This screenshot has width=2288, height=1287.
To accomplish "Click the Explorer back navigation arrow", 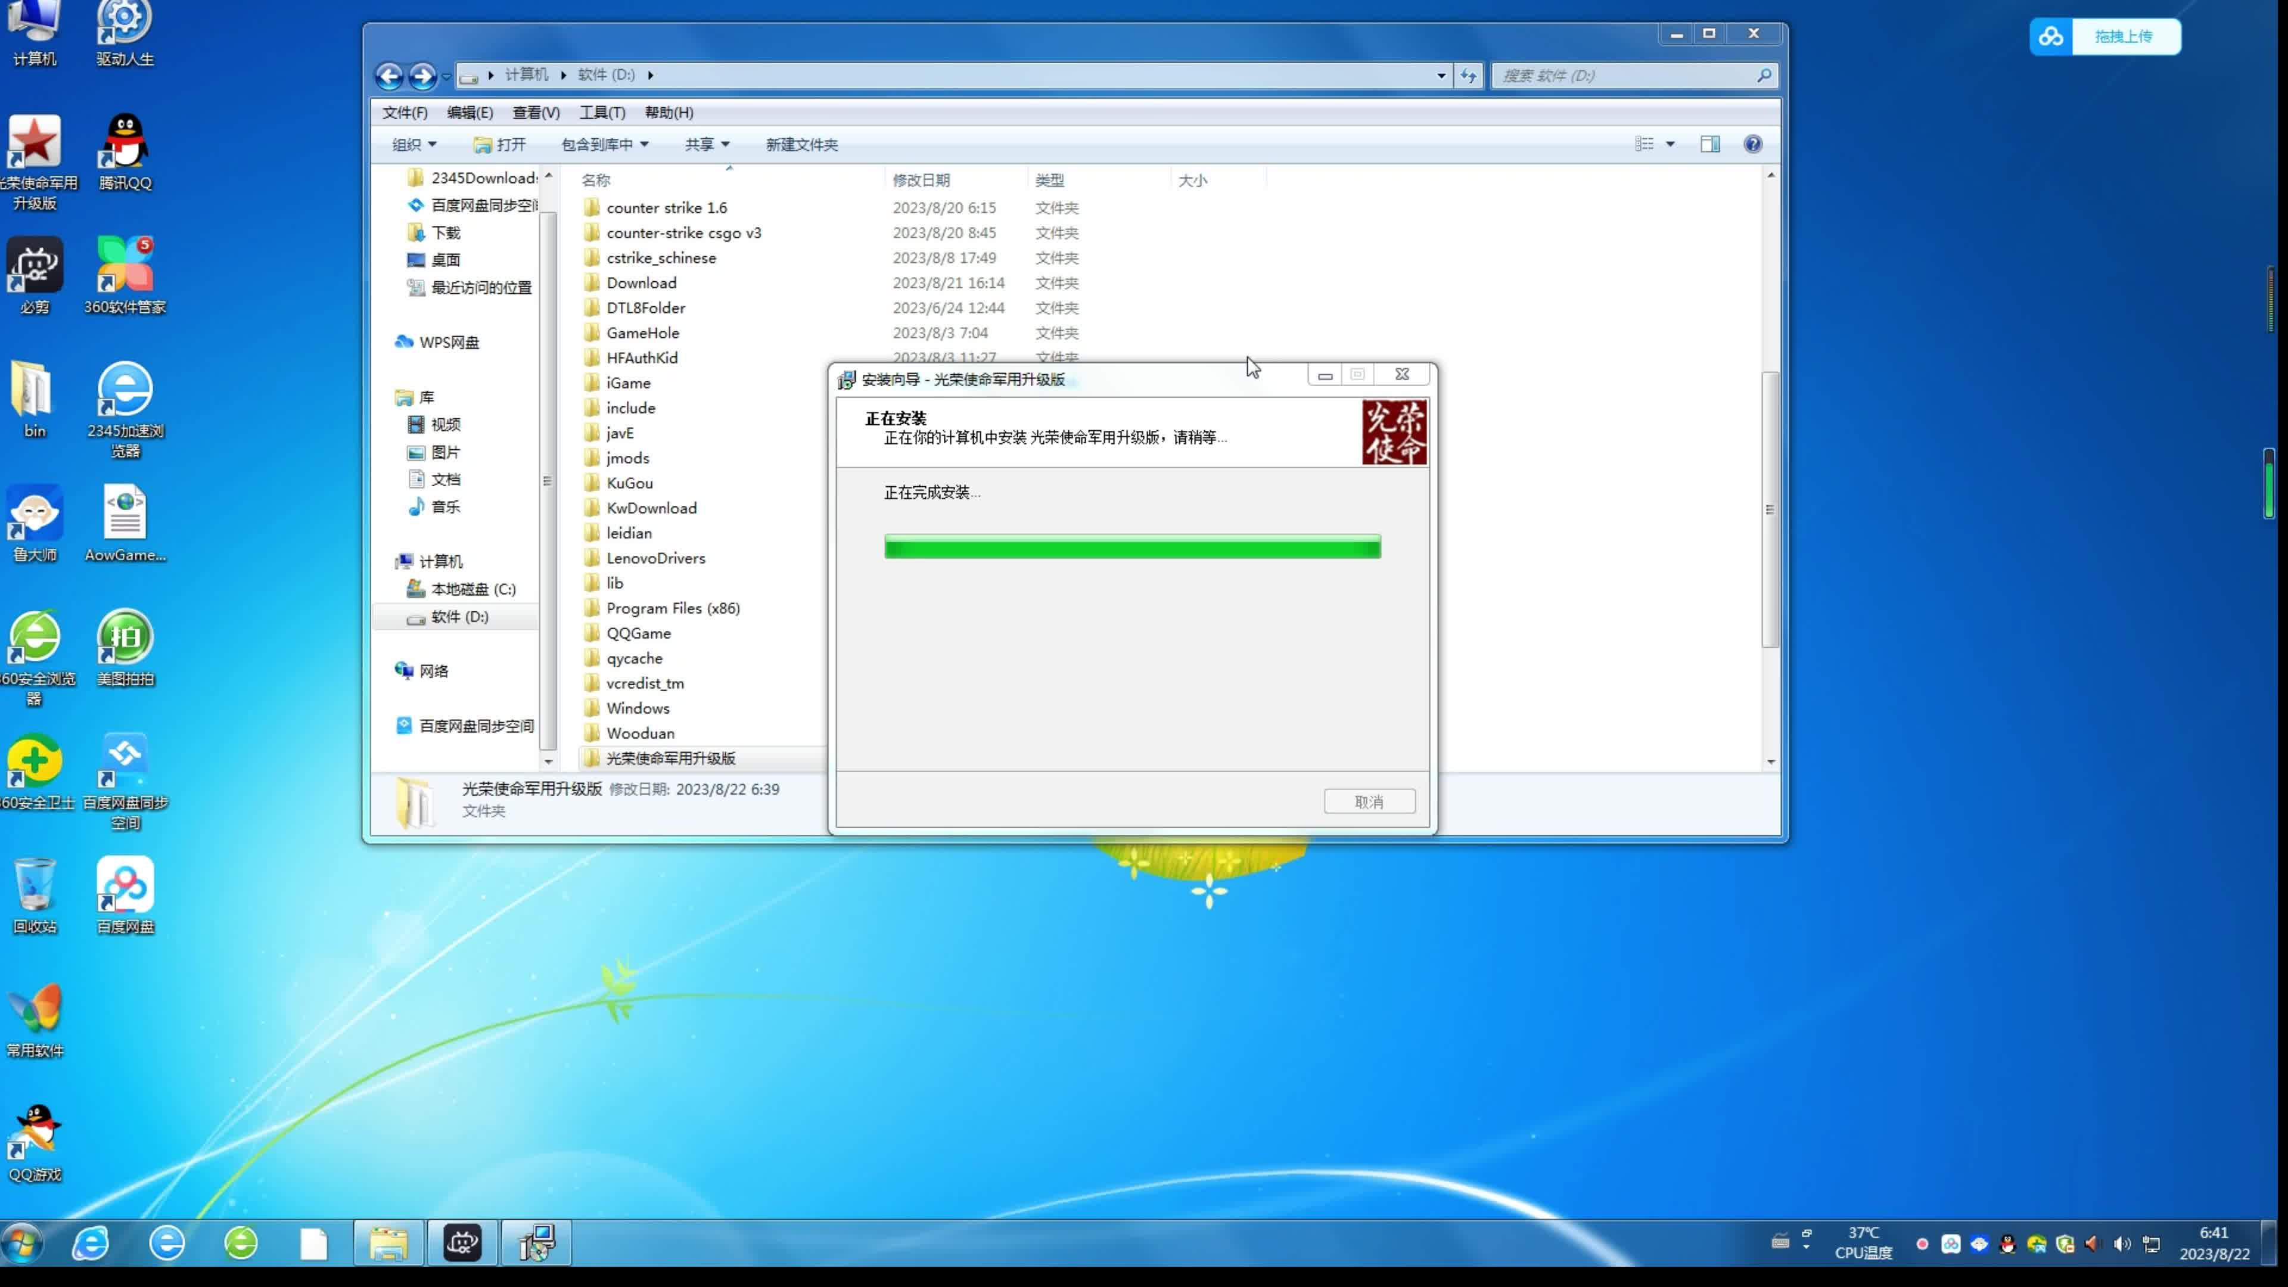I will [x=389, y=76].
